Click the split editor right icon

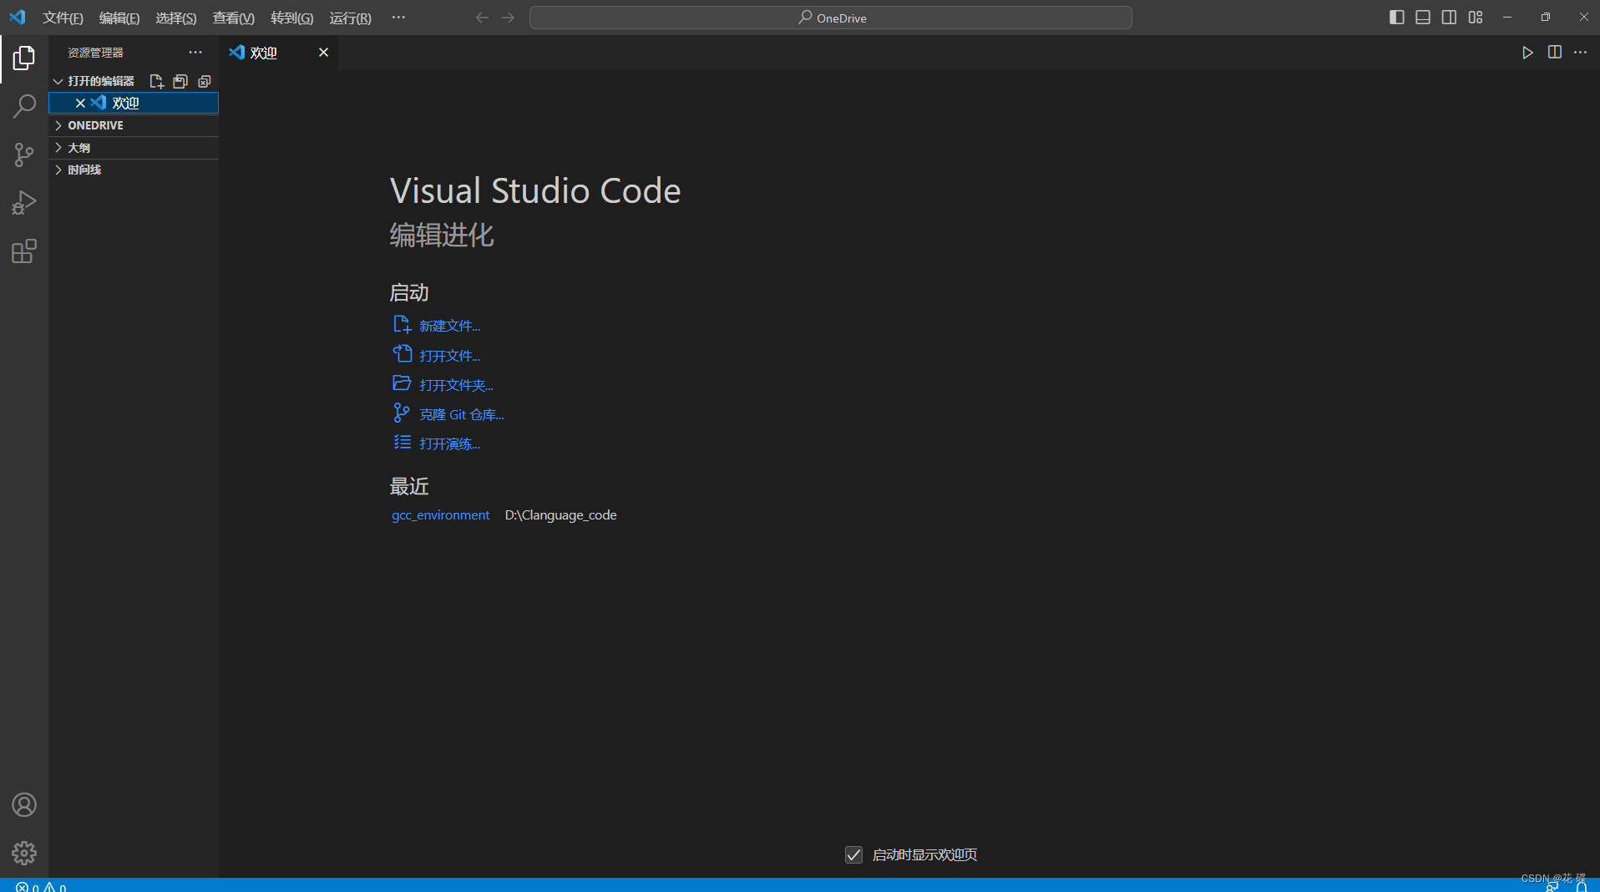point(1554,53)
